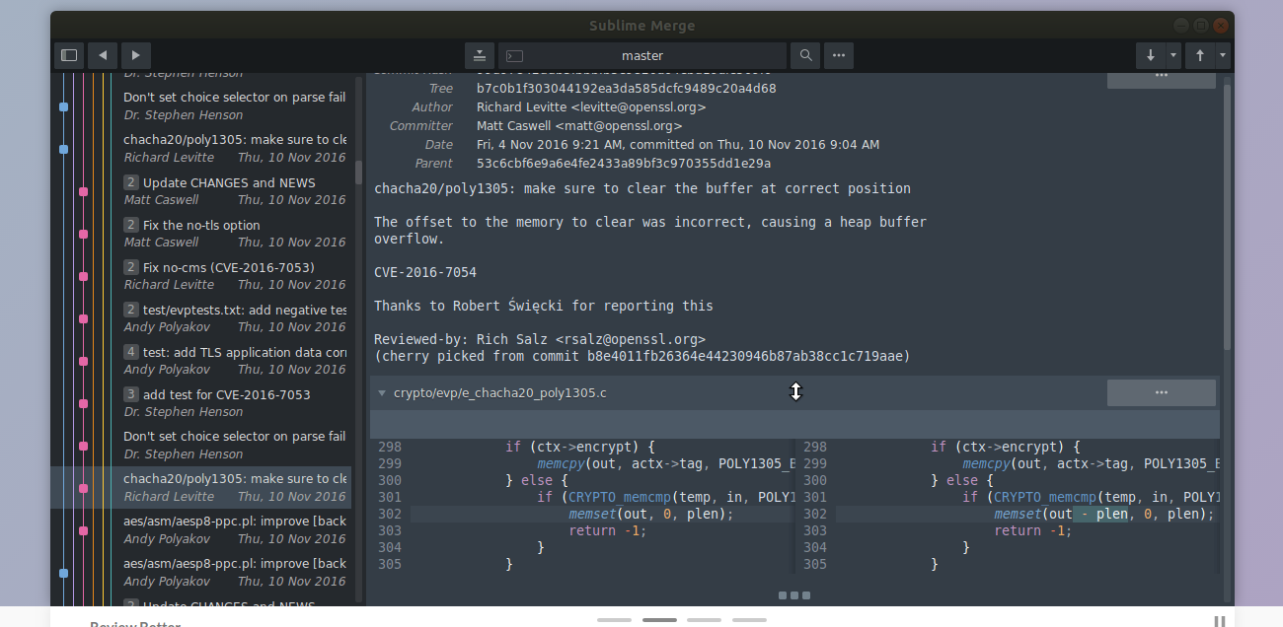Open the push options dropdown arrow
The height and width of the screenshot is (627, 1283).
(1223, 55)
